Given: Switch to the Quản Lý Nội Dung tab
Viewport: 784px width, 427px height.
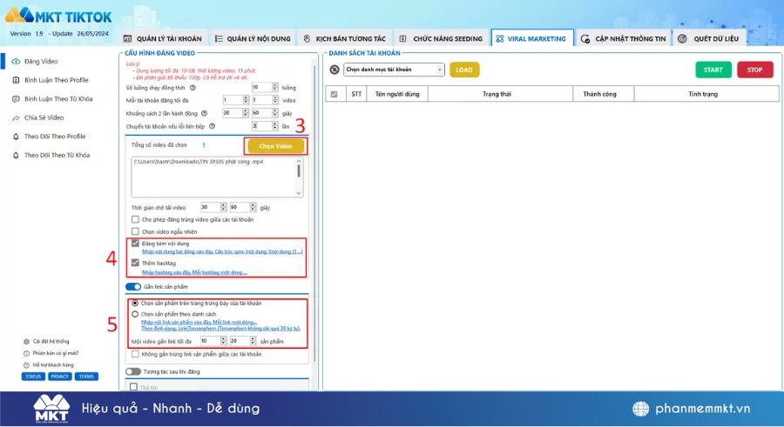Looking at the screenshot, I should click(x=253, y=38).
